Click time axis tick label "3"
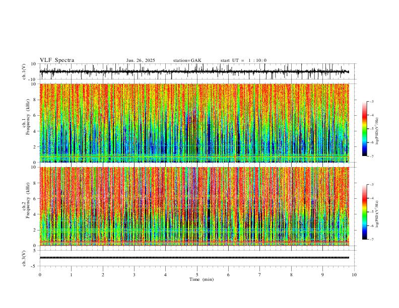The height and width of the screenshot is (308, 399). coord(134,275)
